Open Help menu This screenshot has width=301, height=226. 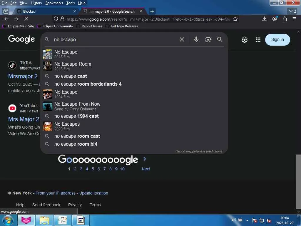(x=82, y=3)
